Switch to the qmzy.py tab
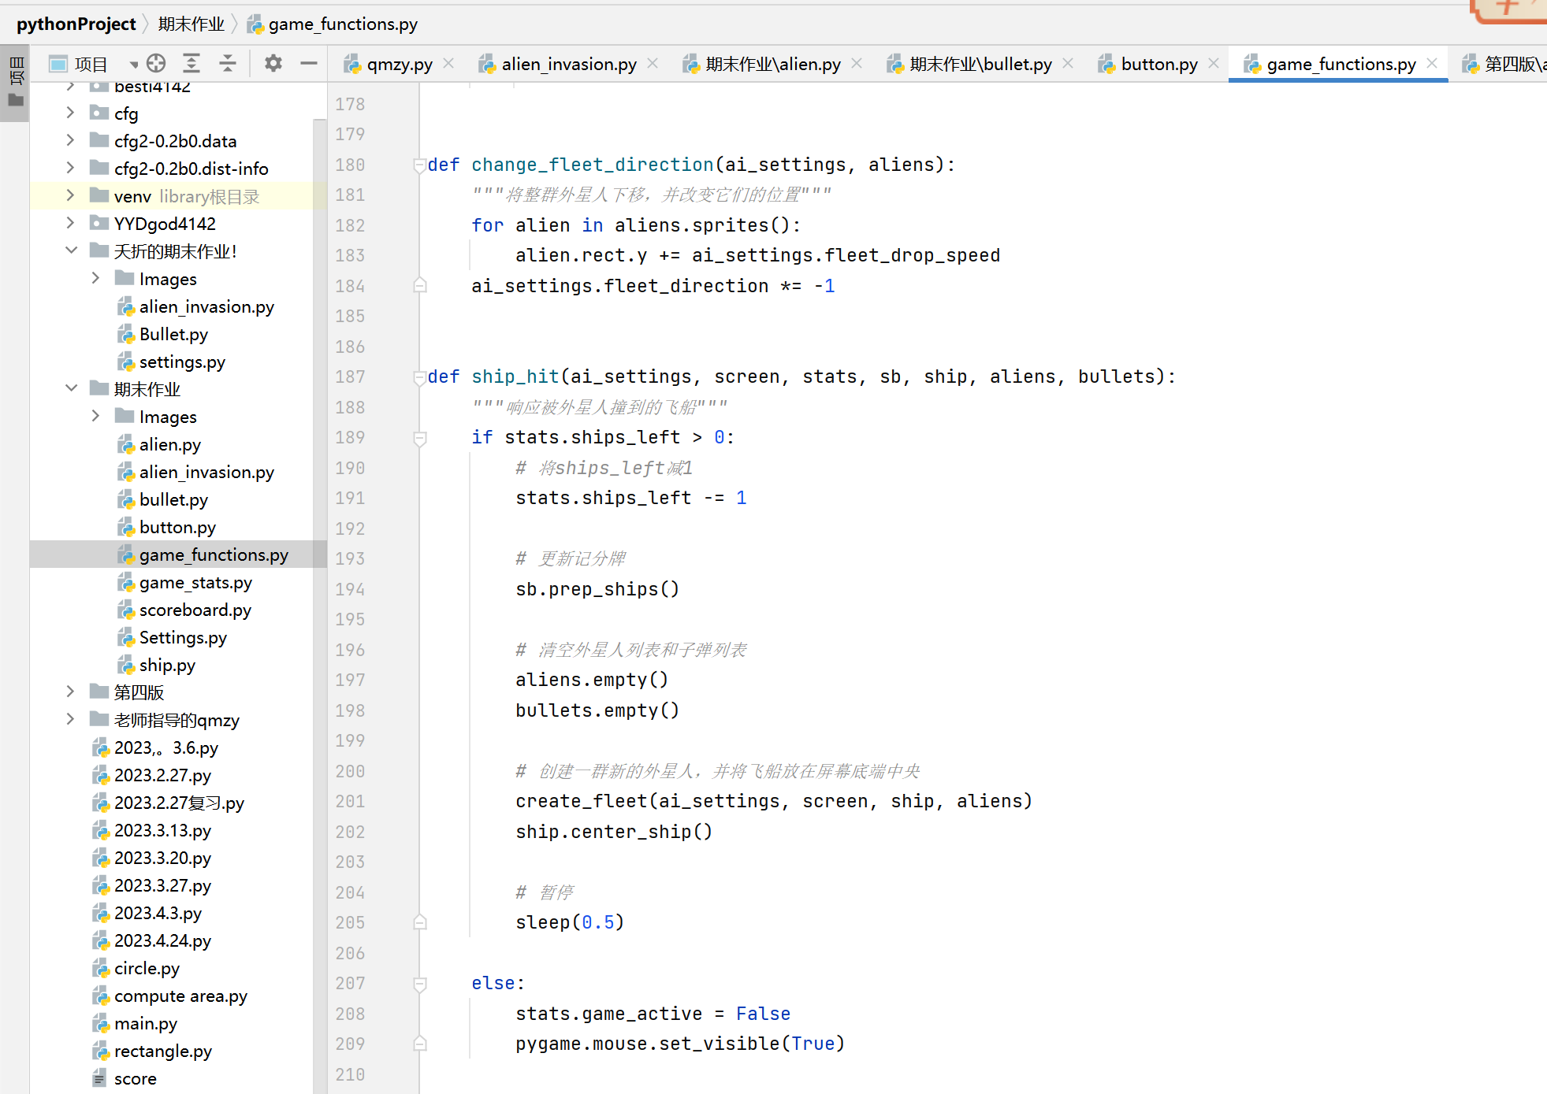This screenshot has height=1094, width=1547. (x=400, y=64)
